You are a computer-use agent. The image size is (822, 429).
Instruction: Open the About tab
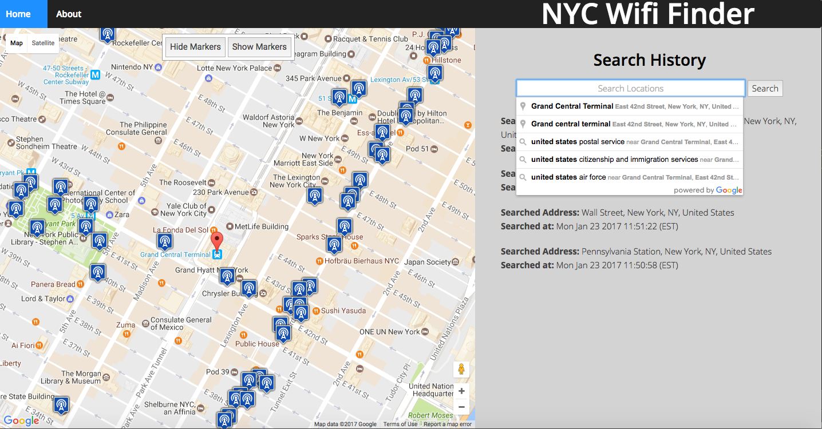[69, 14]
